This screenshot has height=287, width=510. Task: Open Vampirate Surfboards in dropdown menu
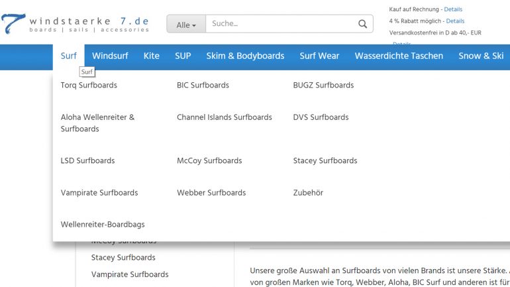click(x=99, y=193)
